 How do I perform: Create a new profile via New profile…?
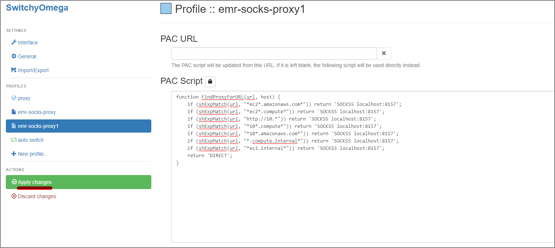click(x=33, y=154)
